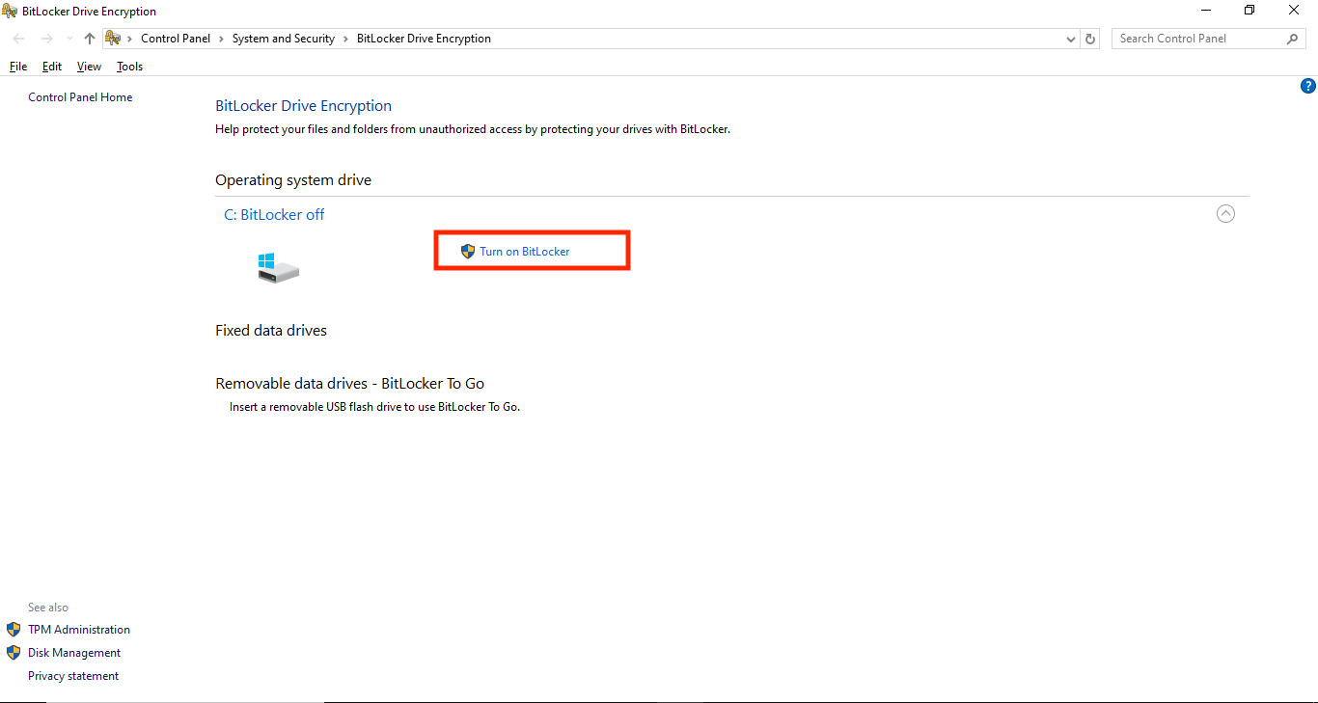Click the TPM Administration shield icon
The width and height of the screenshot is (1318, 703).
coord(14,630)
